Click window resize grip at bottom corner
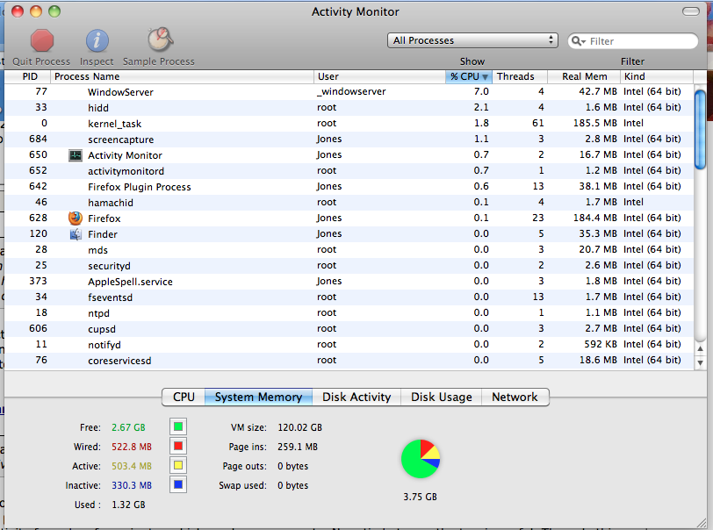This screenshot has height=530, width=713. coord(702,523)
